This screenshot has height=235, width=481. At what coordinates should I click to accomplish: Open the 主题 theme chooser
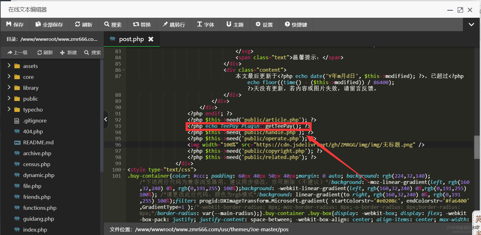[x=235, y=25]
